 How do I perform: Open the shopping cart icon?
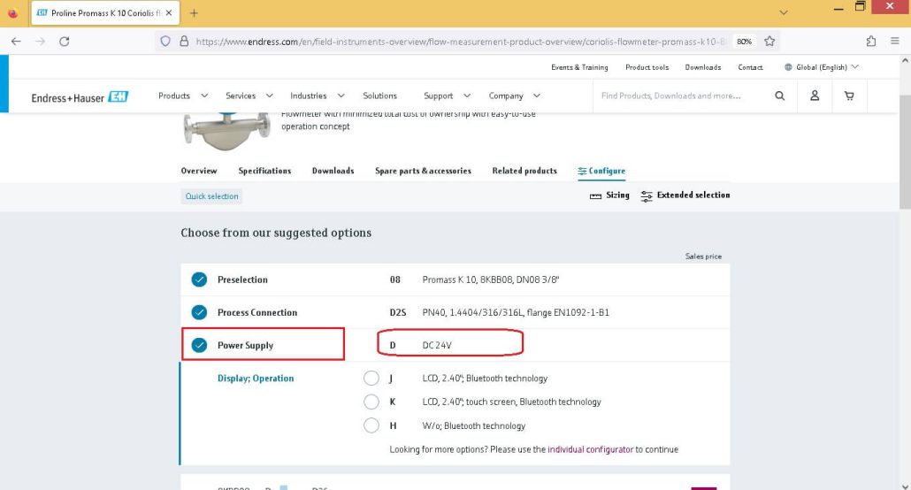[x=849, y=96]
